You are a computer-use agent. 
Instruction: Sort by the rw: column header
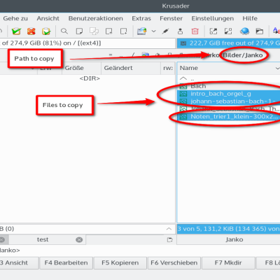pyautogui.click(x=168, y=68)
